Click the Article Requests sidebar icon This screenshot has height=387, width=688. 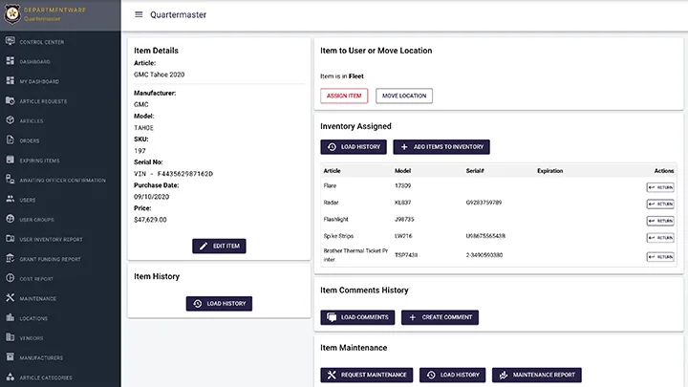11,100
